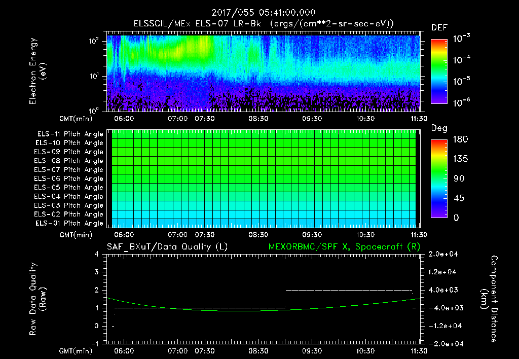Click tick label -1 on Raw Data Quality axis
This screenshot has width=519, height=359.
95,344
